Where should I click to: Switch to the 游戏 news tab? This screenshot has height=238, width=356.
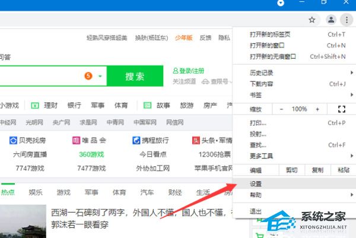(x=63, y=192)
